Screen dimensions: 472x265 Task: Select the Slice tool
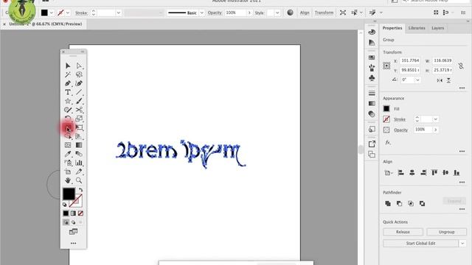pos(79,172)
